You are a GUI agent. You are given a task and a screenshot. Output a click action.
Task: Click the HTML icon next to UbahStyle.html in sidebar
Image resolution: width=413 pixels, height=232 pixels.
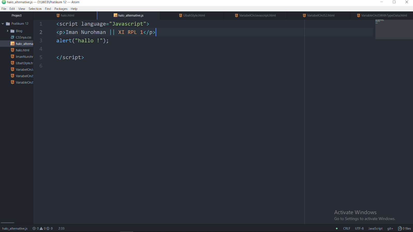click(x=12, y=63)
